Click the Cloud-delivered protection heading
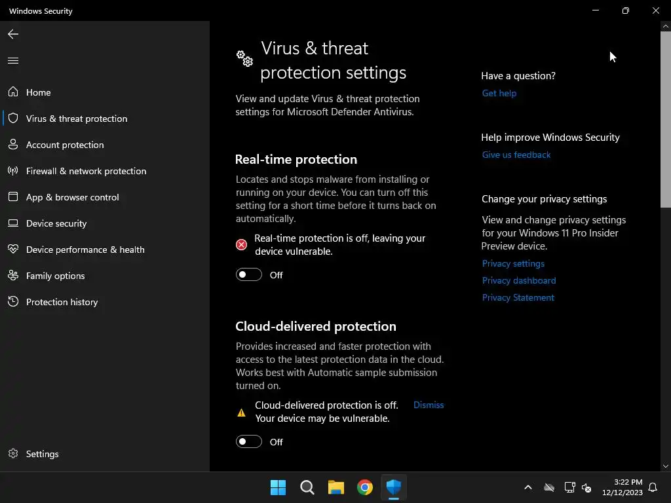This screenshot has height=503, width=671. click(316, 326)
